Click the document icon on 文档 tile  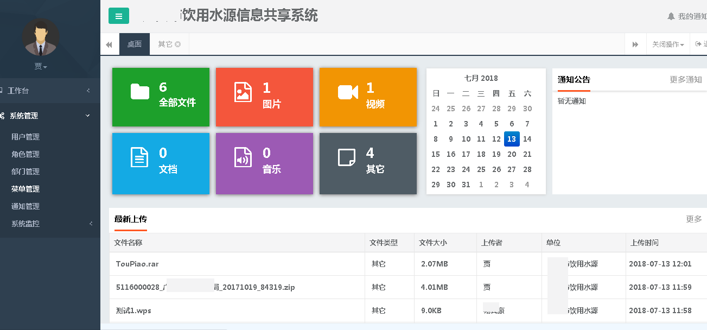click(140, 157)
